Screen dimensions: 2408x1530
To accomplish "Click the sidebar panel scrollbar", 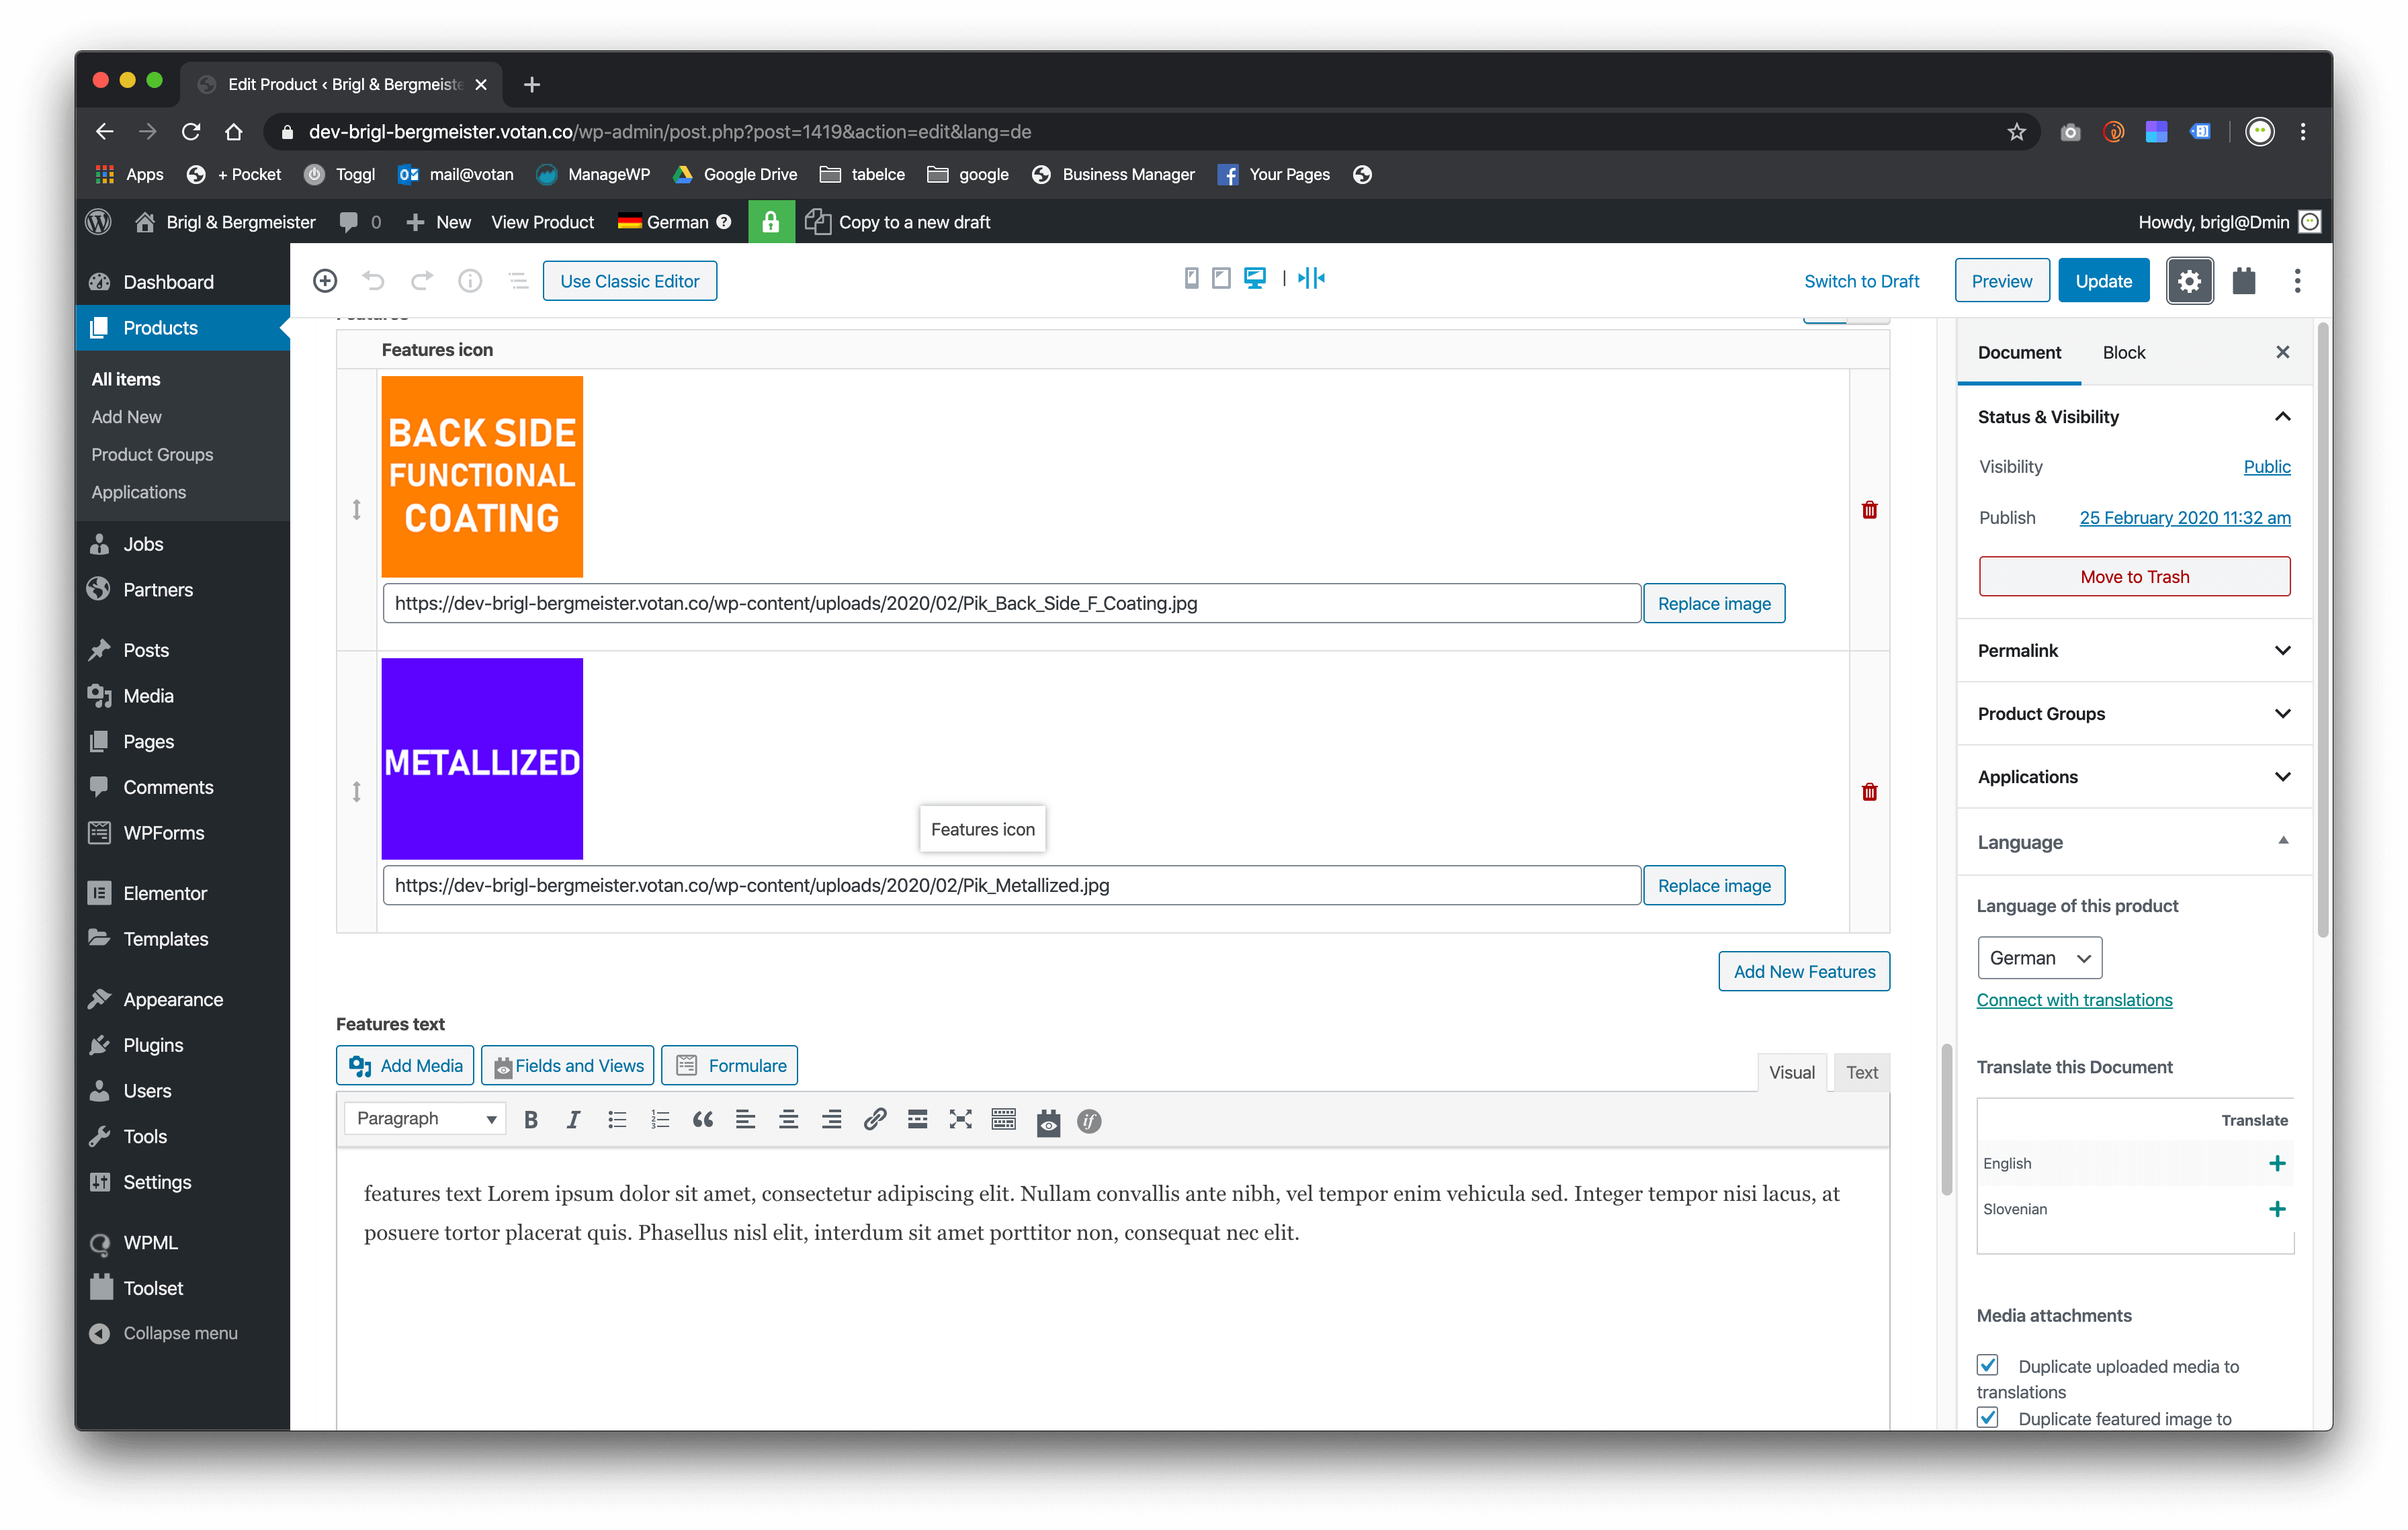I will point(2323,629).
